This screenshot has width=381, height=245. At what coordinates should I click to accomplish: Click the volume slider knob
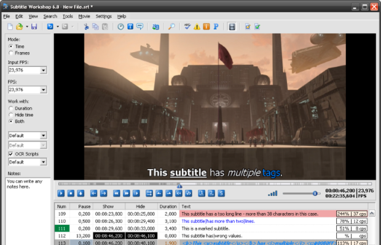click(315, 193)
